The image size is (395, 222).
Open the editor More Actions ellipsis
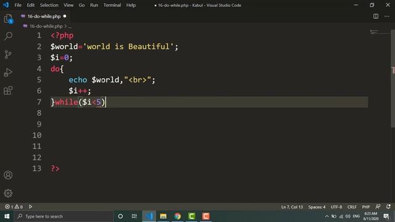click(x=387, y=16)
